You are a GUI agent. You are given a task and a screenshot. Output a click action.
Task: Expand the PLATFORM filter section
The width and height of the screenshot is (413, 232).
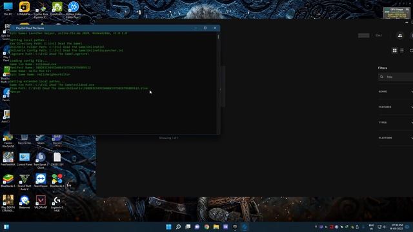coord(396,138)
